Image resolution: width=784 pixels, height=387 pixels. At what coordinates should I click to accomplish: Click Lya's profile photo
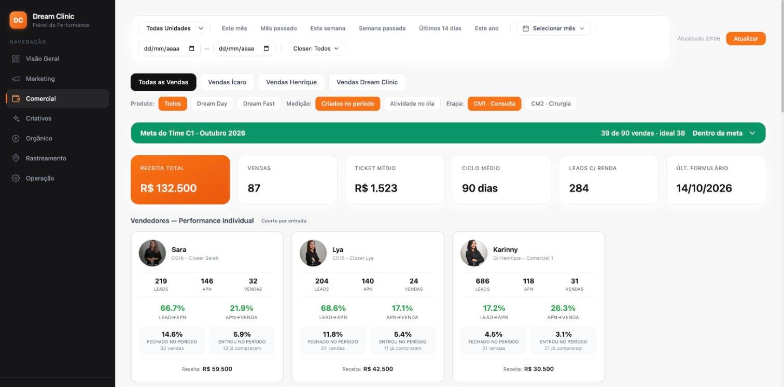pos(313,253)
